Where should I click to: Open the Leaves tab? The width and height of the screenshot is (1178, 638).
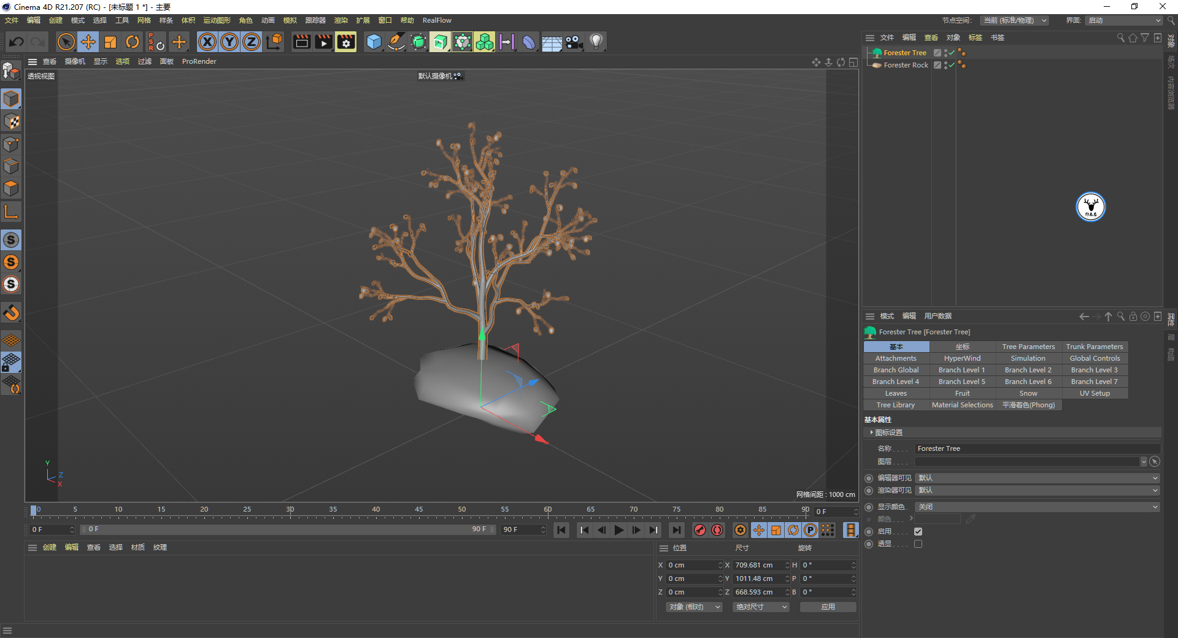pos(896,393)
